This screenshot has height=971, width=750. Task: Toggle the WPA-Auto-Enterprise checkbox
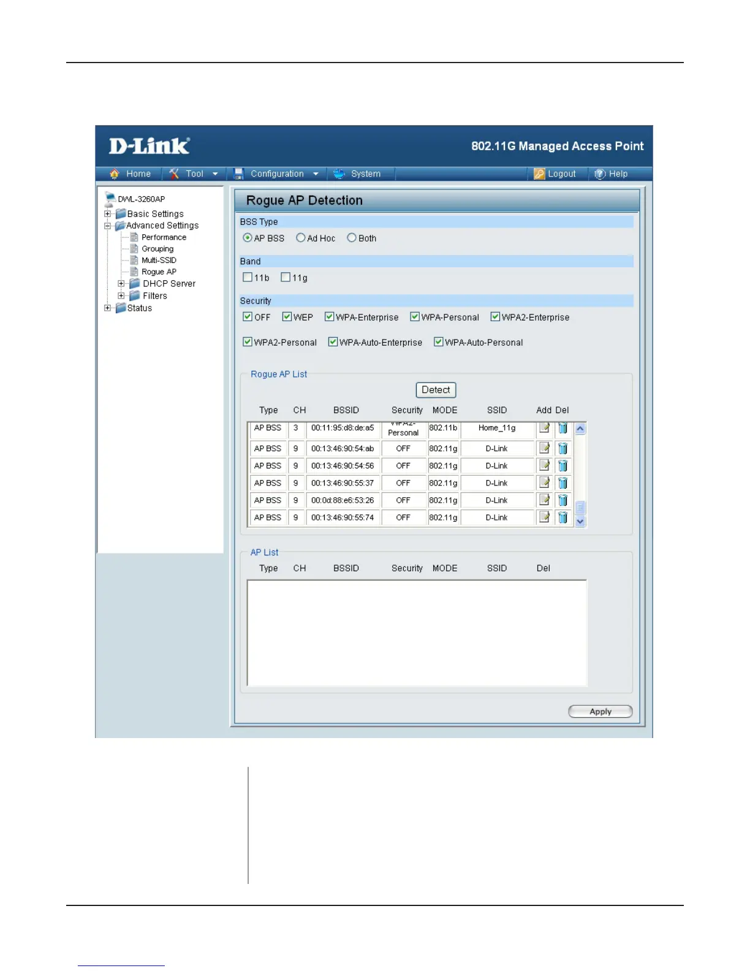tap(333, 342)
